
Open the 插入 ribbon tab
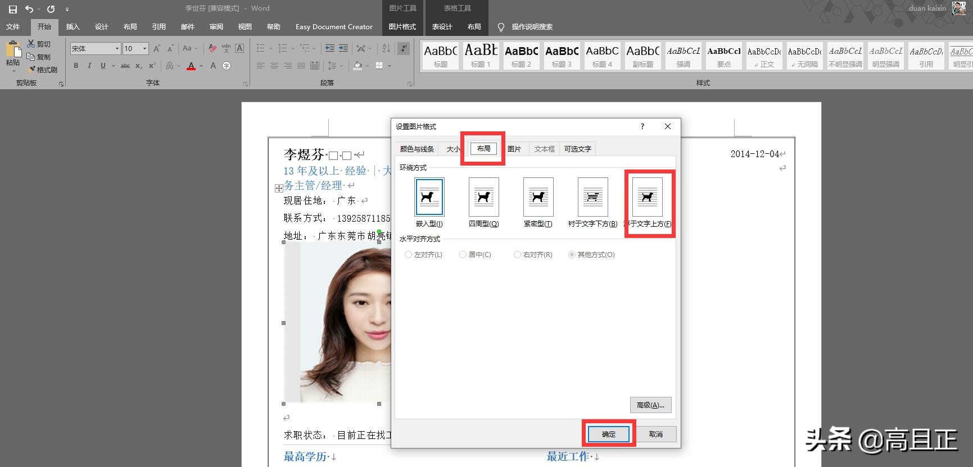point(73,26)
